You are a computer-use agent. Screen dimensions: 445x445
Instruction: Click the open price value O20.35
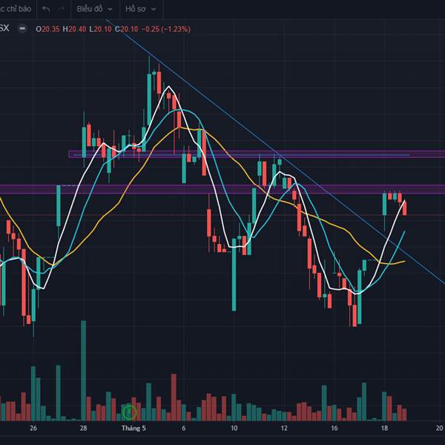(47, 29)
